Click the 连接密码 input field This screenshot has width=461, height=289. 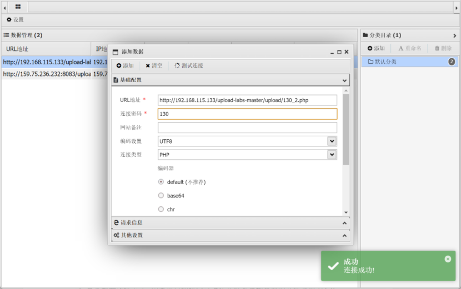247,114
